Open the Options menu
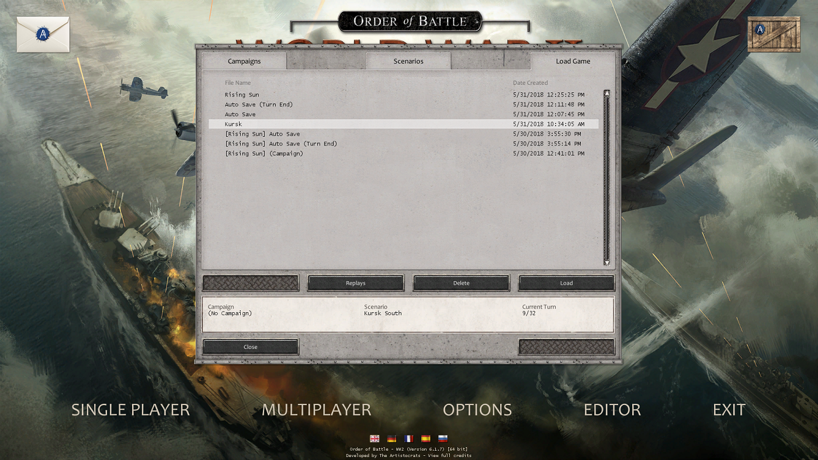The width and height of the screenshot is (818, 460). [x=477, y=410]
